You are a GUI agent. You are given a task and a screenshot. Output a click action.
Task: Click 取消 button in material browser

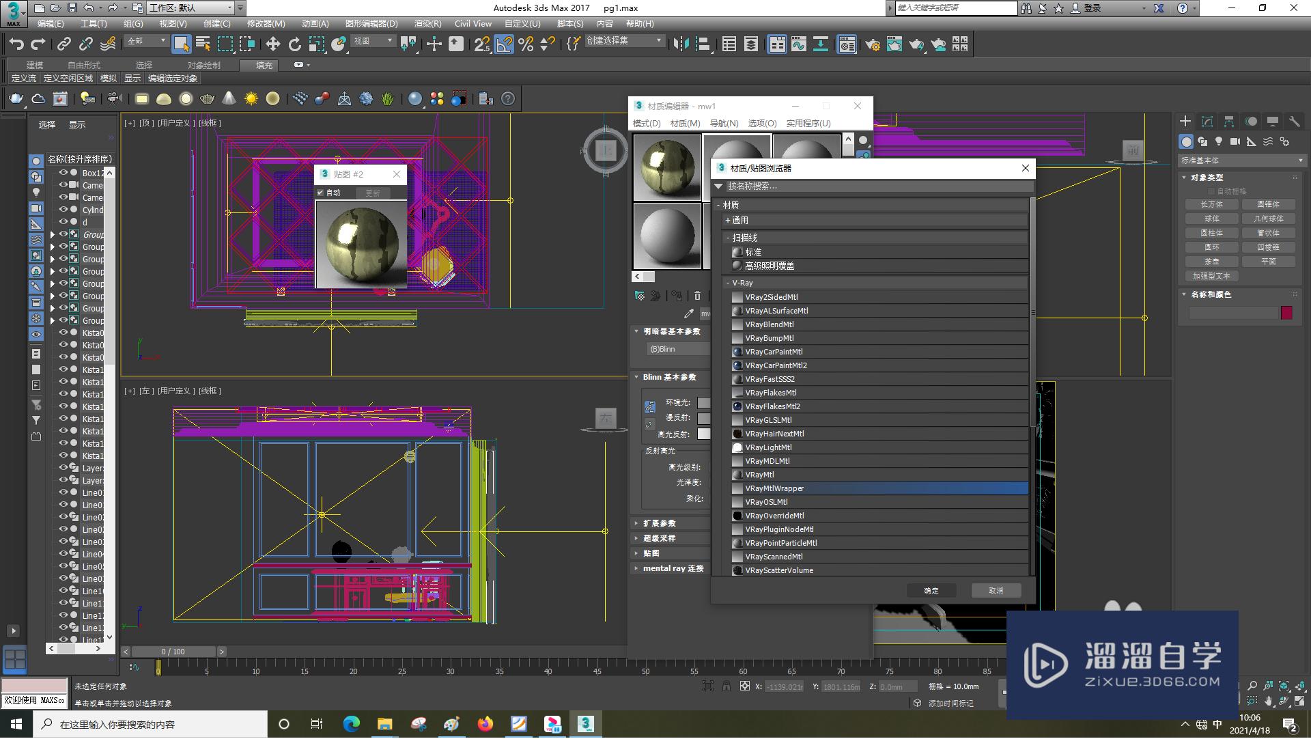coord(997,591)
